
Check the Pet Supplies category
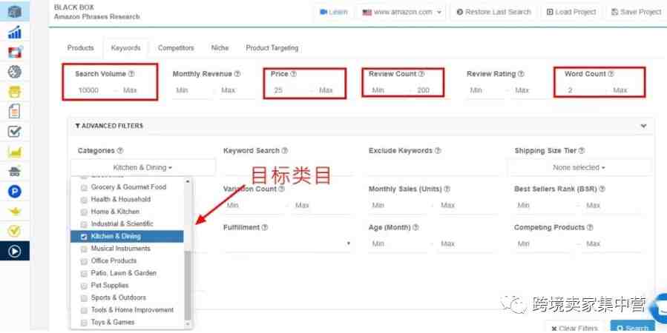coord(84,286)
